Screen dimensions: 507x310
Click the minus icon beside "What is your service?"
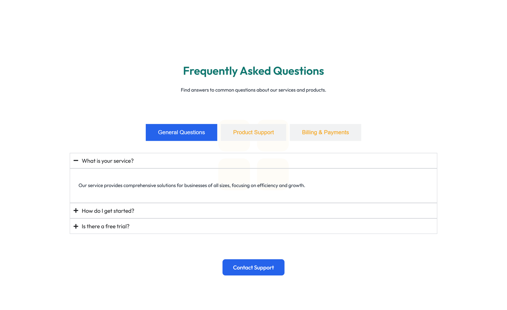(76, 161)
